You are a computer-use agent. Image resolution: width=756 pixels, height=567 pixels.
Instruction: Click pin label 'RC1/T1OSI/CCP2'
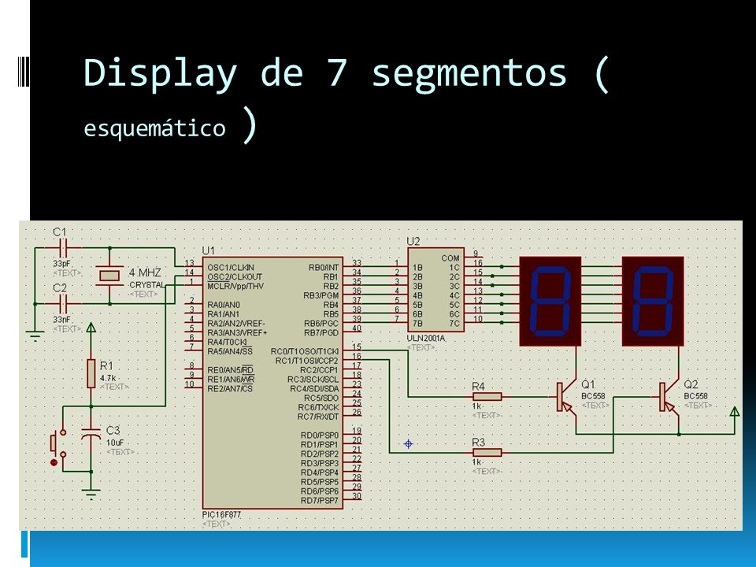pyautogui.click(x=306, y=361)
